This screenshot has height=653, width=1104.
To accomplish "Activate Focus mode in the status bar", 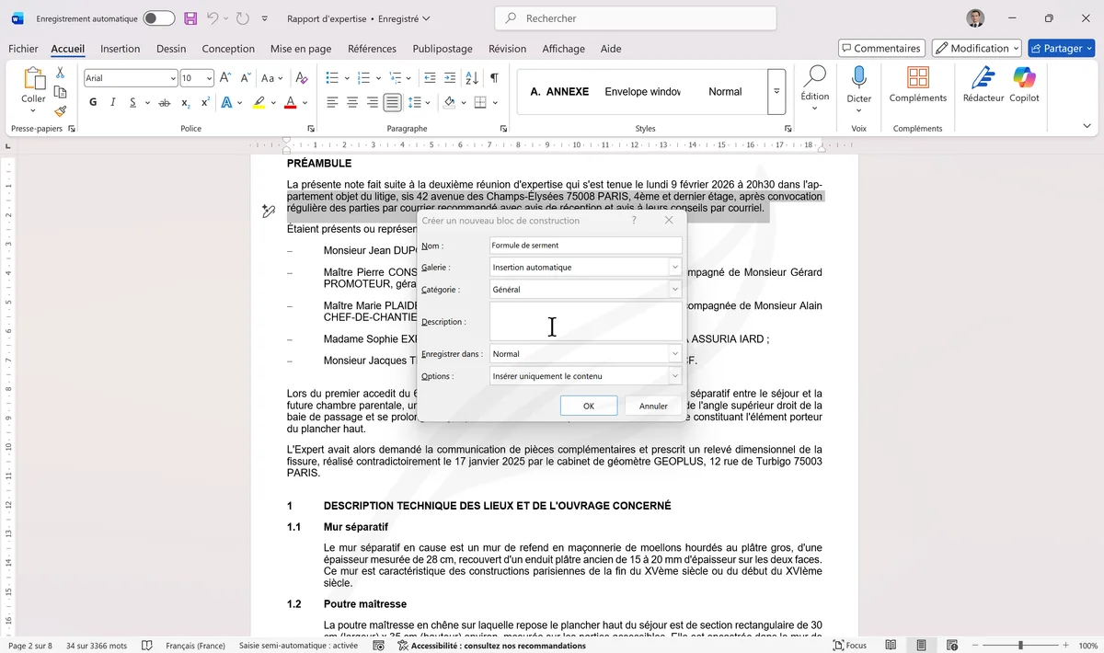I will pyautogui.click(x=849, y=645).
